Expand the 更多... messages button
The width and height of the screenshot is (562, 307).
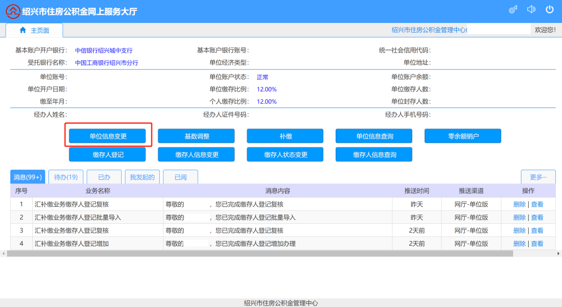coord(538,177)
